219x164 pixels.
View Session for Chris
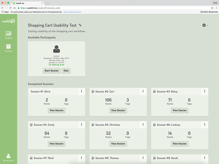tap(56, 110)
